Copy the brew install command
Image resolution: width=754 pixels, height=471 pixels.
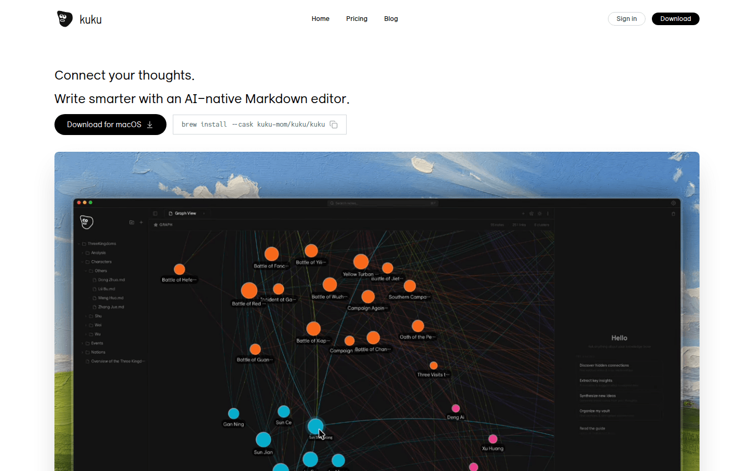coord(334,125)
